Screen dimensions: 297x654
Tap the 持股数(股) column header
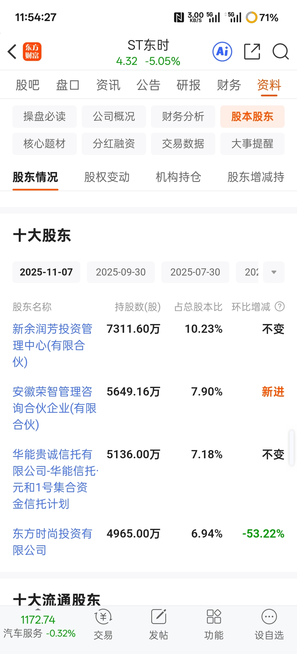click(x=137, y=307)
